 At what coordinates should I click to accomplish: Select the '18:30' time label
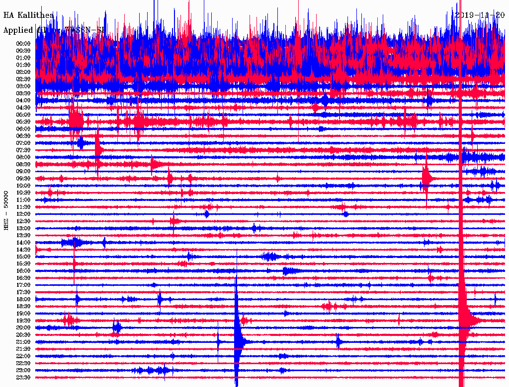(23, 307)
